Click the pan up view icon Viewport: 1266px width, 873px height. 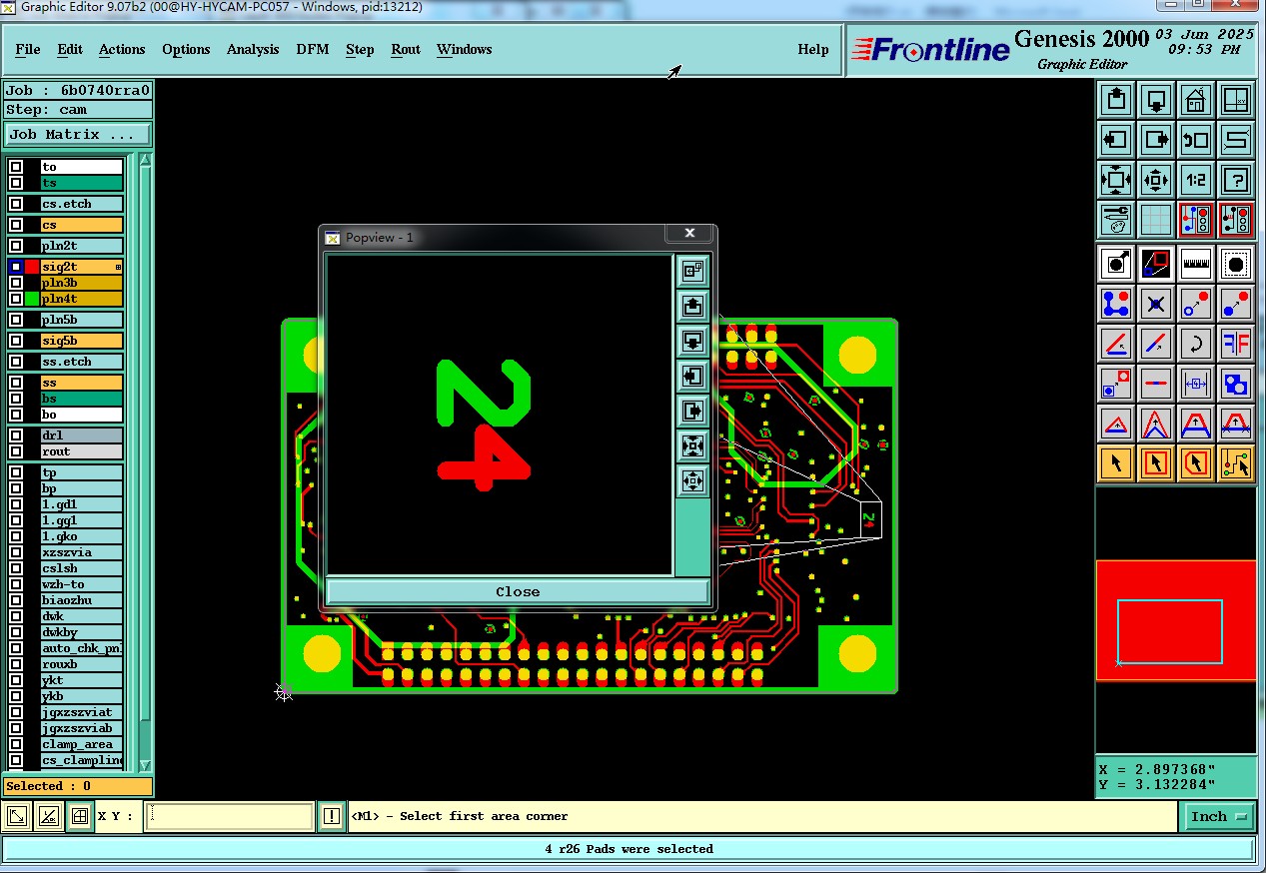(x=1116, y=100)
